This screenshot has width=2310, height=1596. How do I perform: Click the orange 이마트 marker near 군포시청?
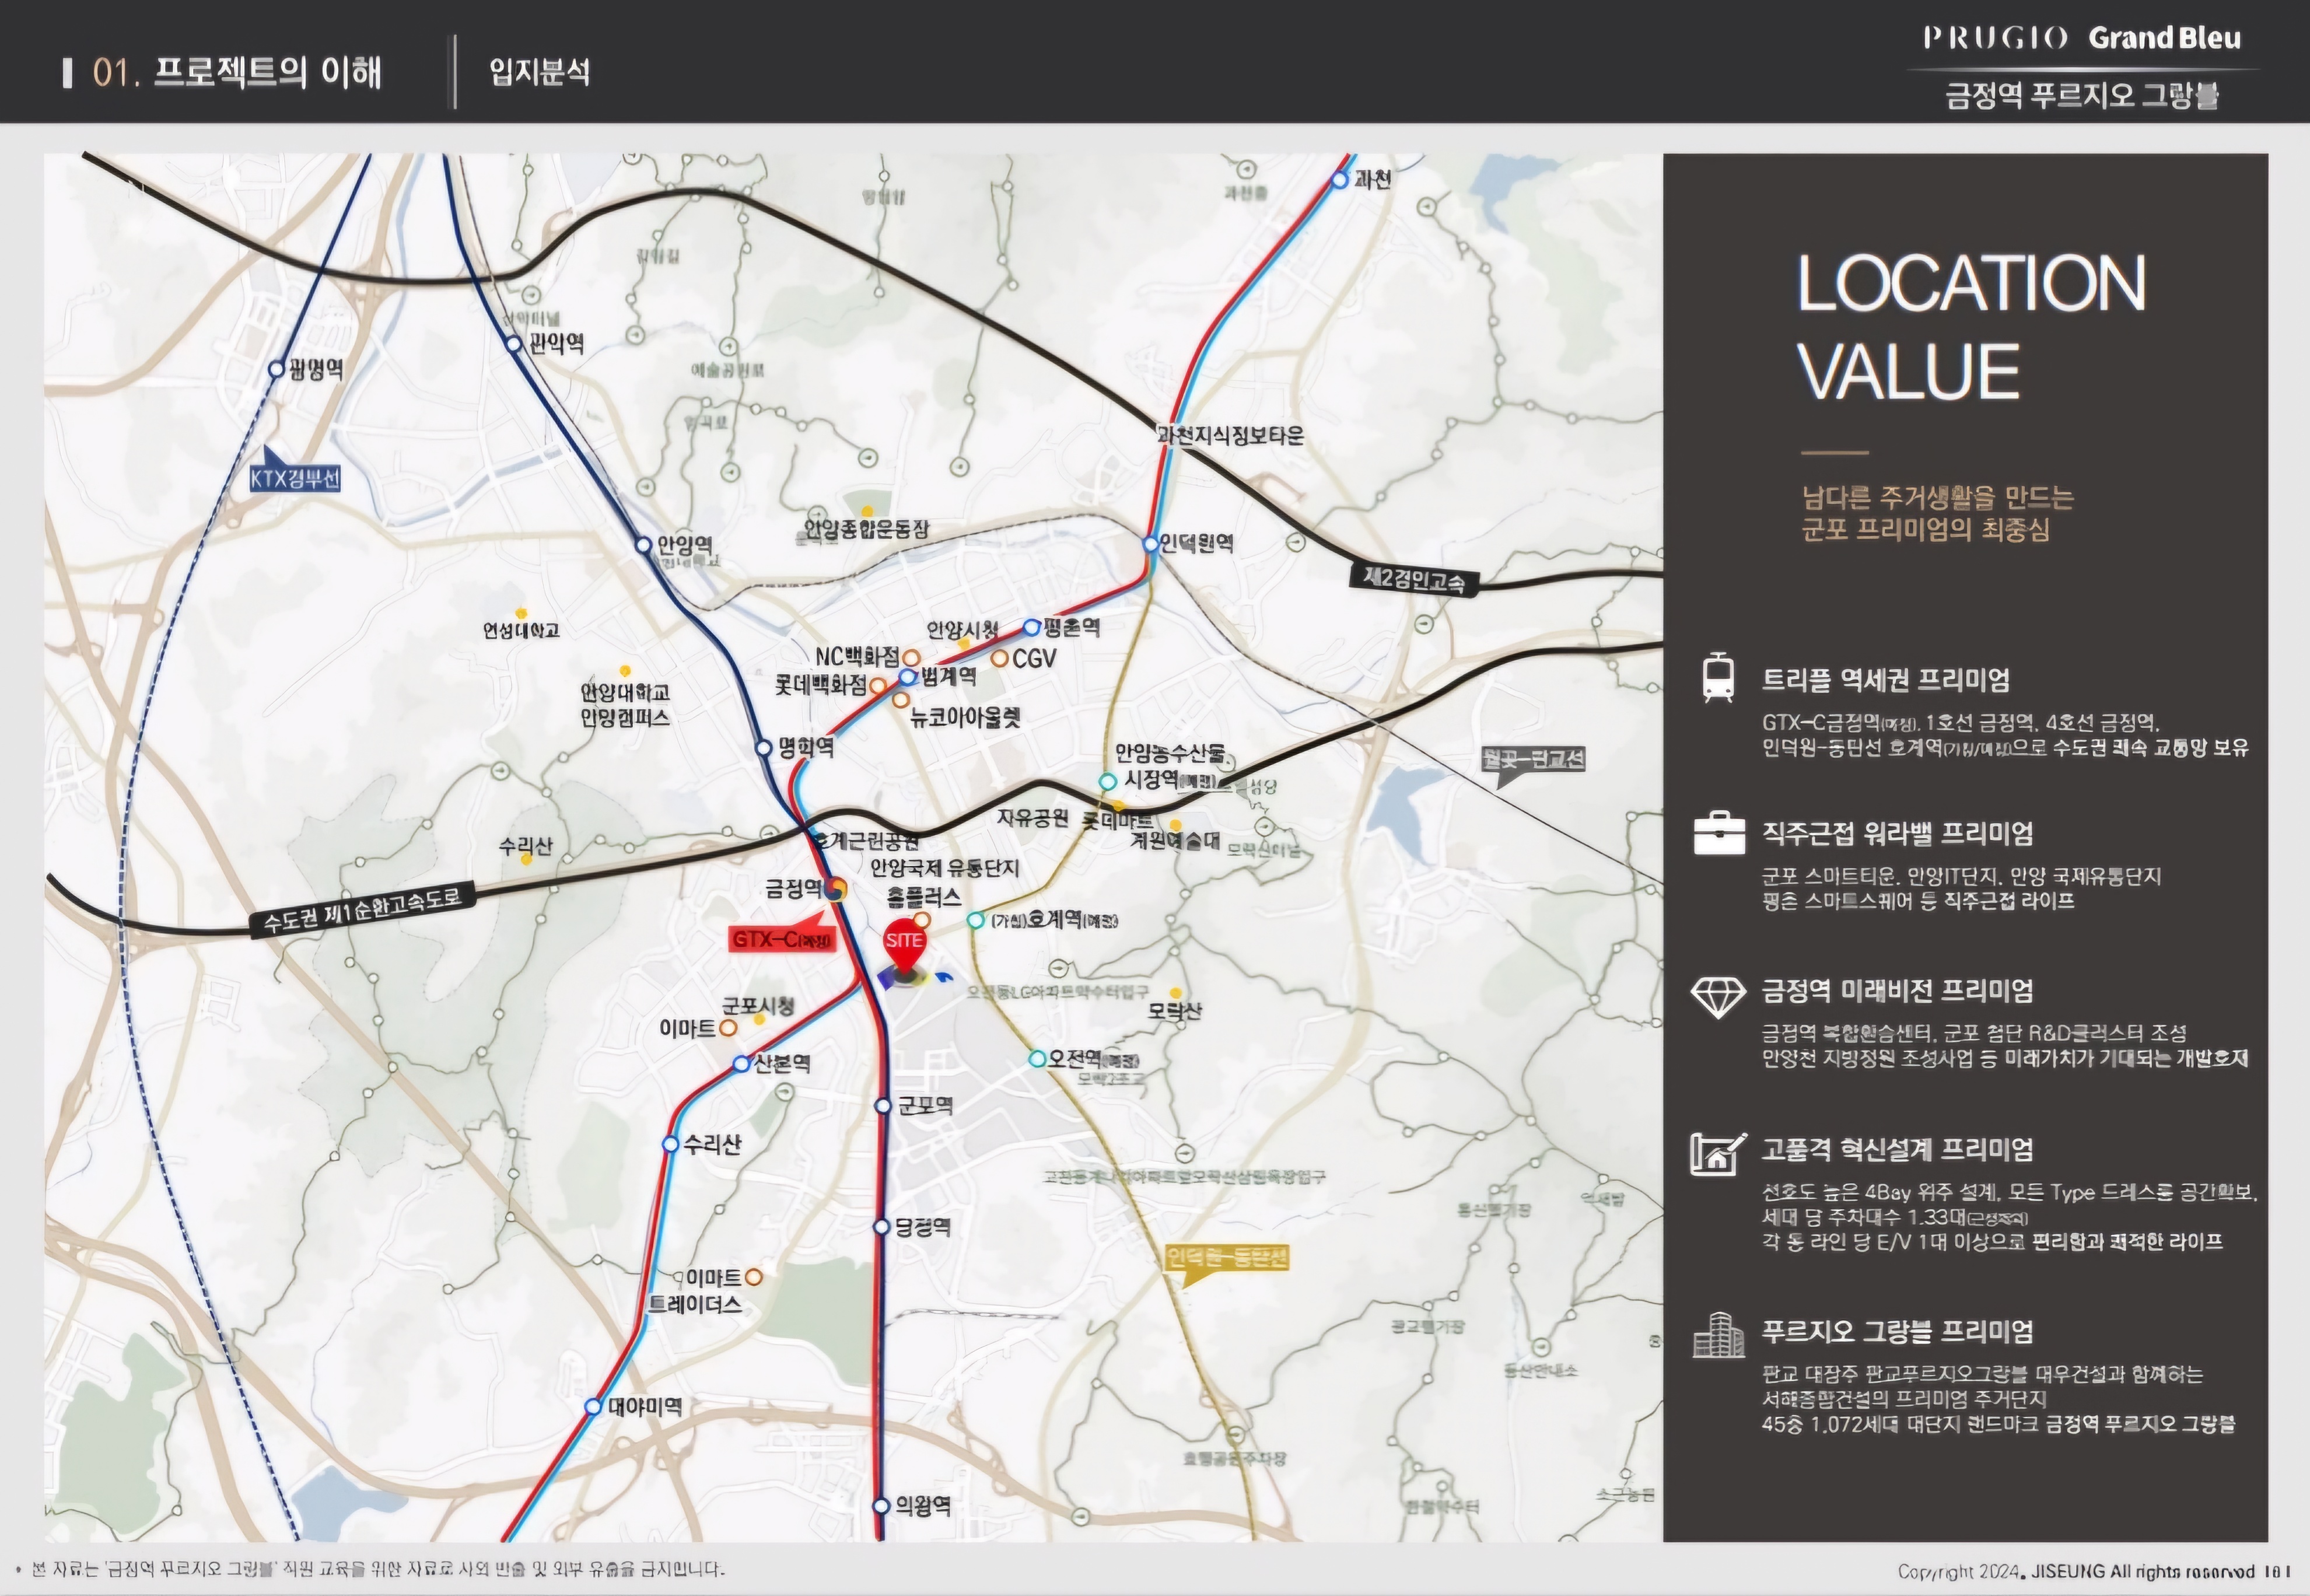728,1028
